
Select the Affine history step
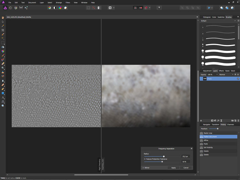point(219,140)
